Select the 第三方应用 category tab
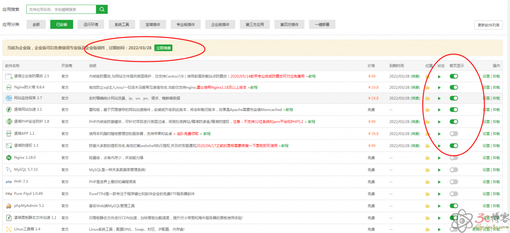This screenshot has height=233, width=510. point(255,25)
